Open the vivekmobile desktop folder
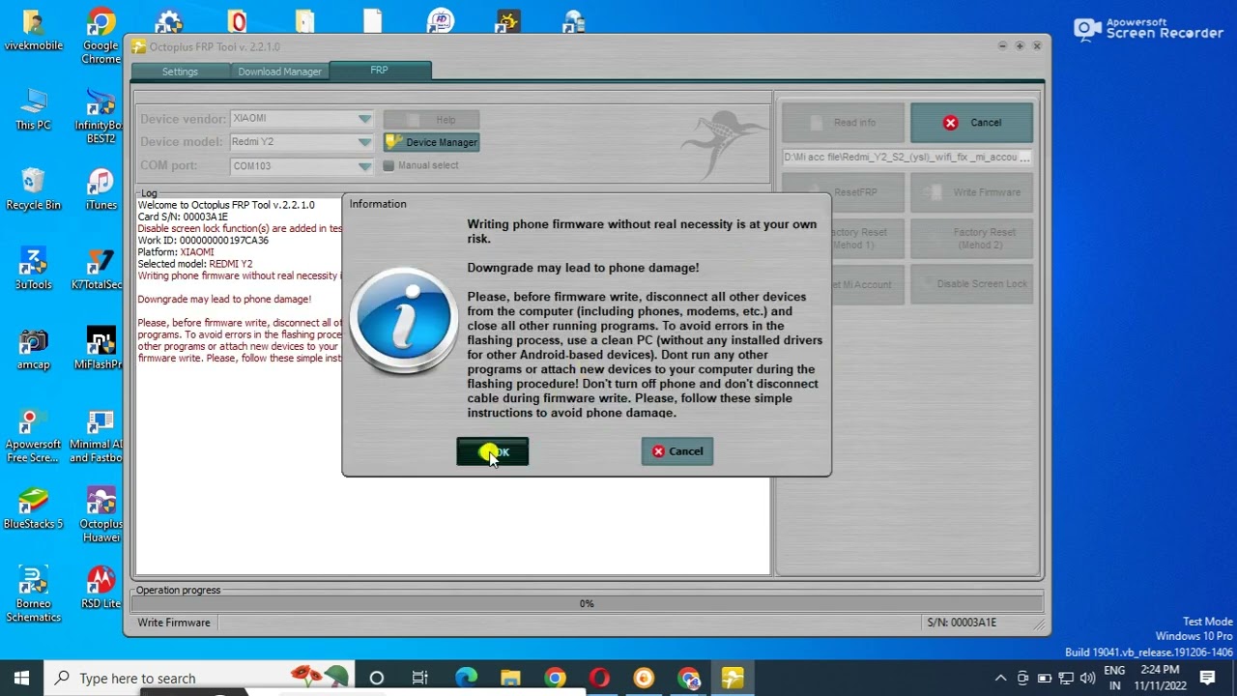Image resolution: width=1237 pixels, height=696 pixels. click(x=33, y=31)
